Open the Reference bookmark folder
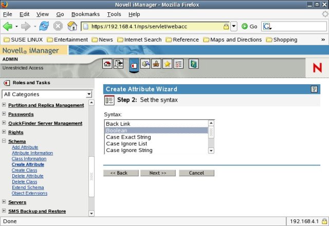Image resolution: width=329 pixels, height=226 pixels. 182,40
